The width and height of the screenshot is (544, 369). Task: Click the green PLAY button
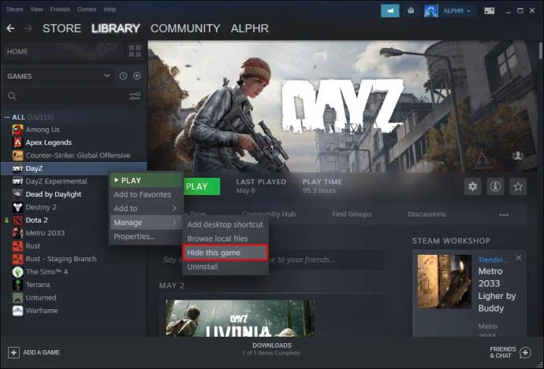tap(202, 186)
